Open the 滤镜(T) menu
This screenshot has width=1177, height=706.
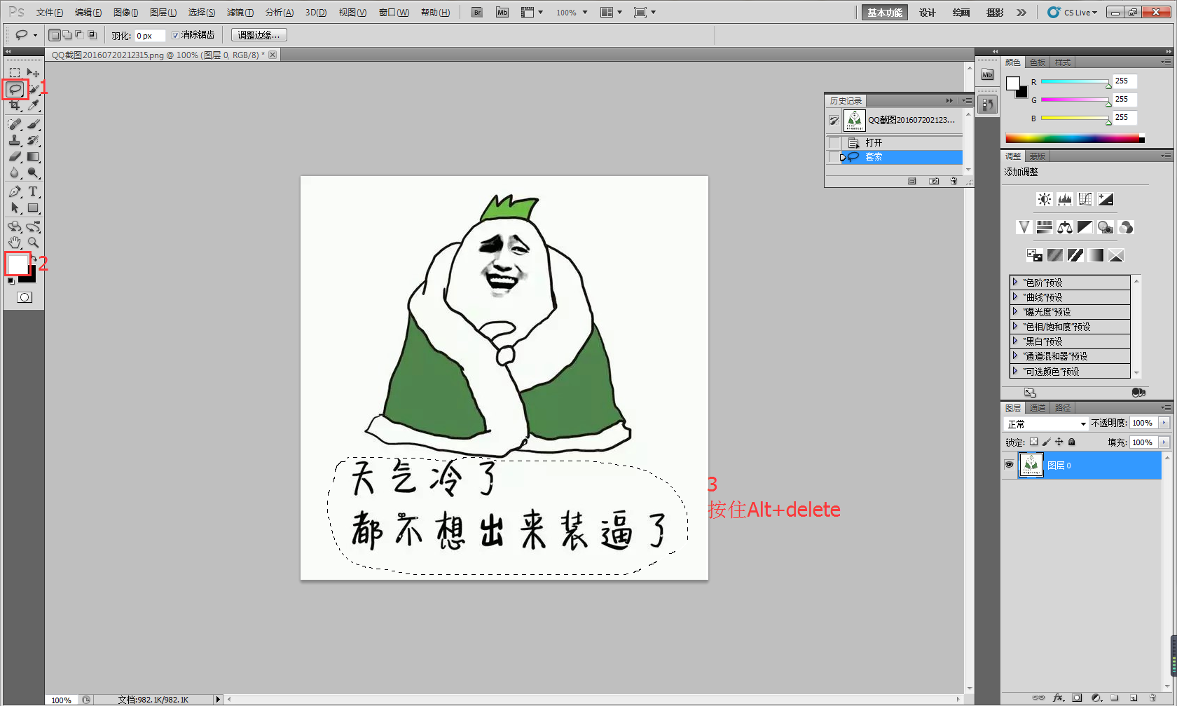point(240,13)
